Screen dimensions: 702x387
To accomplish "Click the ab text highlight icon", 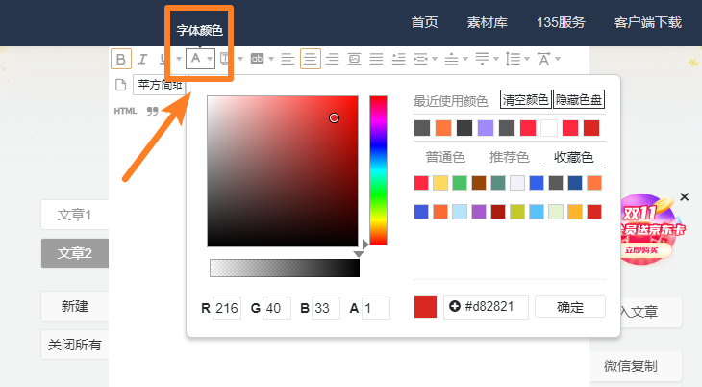I will 257,59.
